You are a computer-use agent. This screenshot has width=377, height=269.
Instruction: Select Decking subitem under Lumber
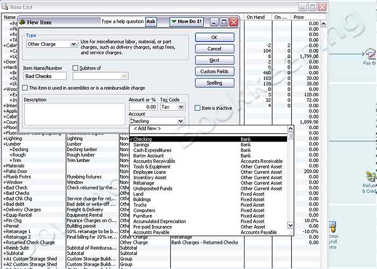point(20,150)
